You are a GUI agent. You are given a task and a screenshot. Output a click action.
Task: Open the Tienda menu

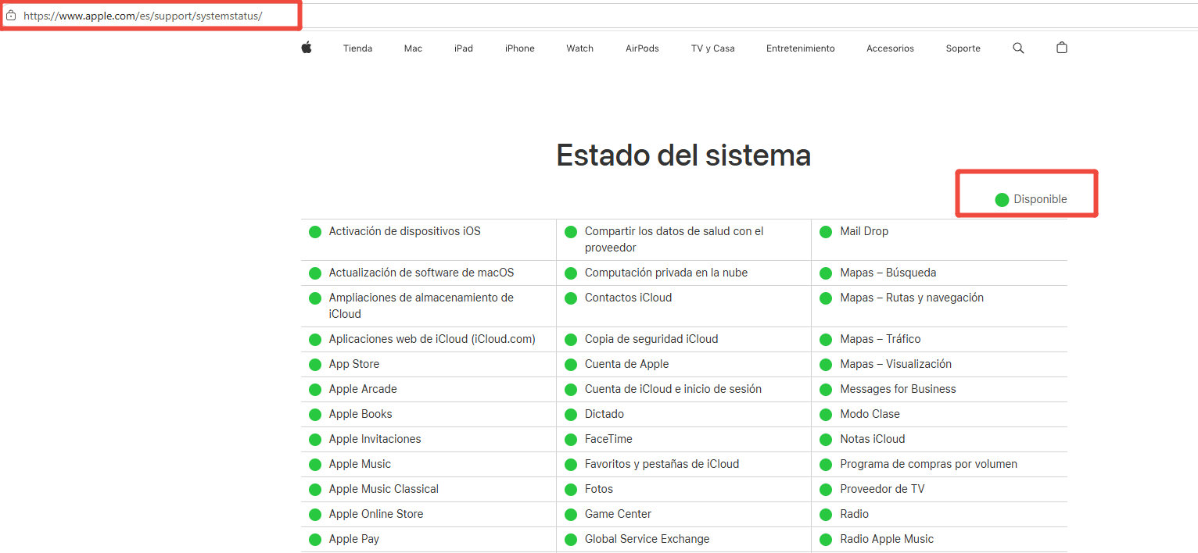(357, 48)
